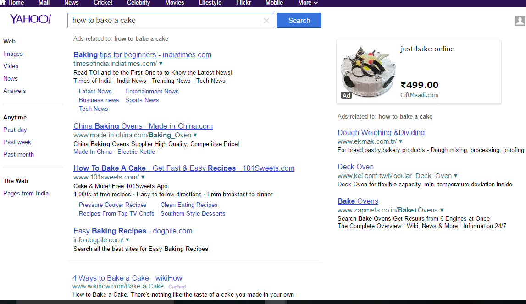The width and height of the screenshot is (526, 304).
Task: Filter results by Past month
Action: (x=18, y=154)
